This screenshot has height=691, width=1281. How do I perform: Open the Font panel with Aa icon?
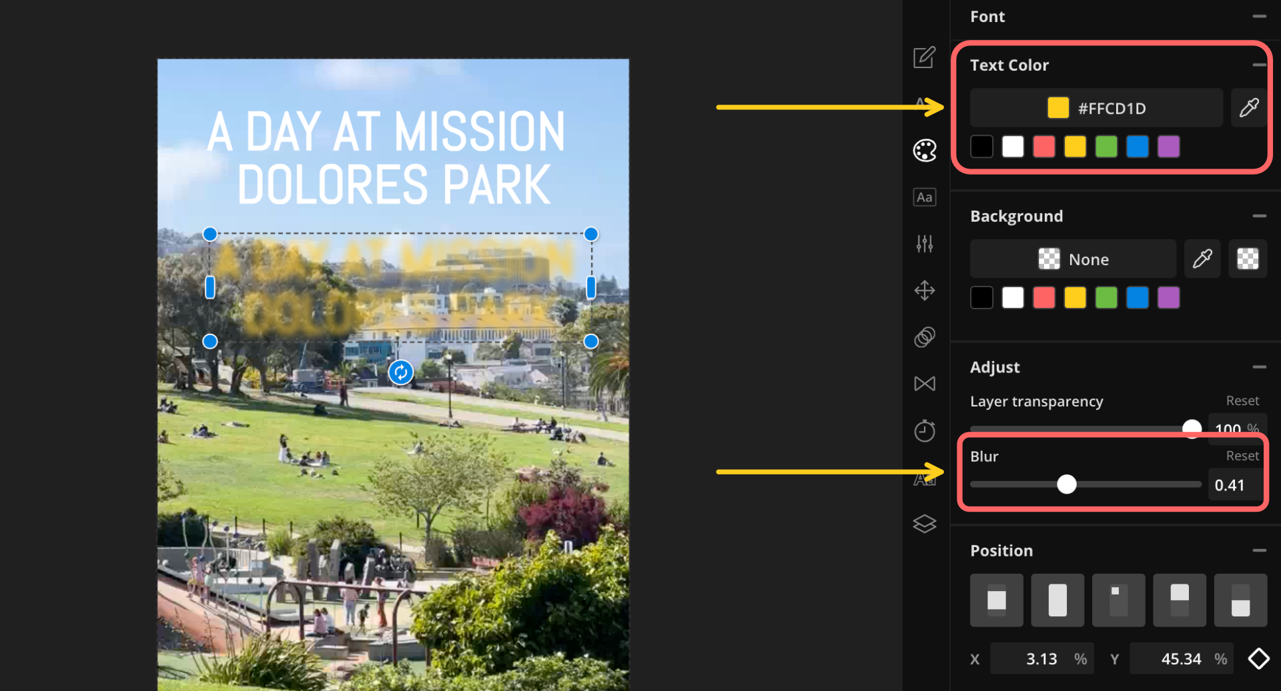924,197
